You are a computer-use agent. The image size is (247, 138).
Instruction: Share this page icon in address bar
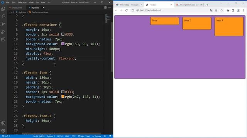coord(216,10)
